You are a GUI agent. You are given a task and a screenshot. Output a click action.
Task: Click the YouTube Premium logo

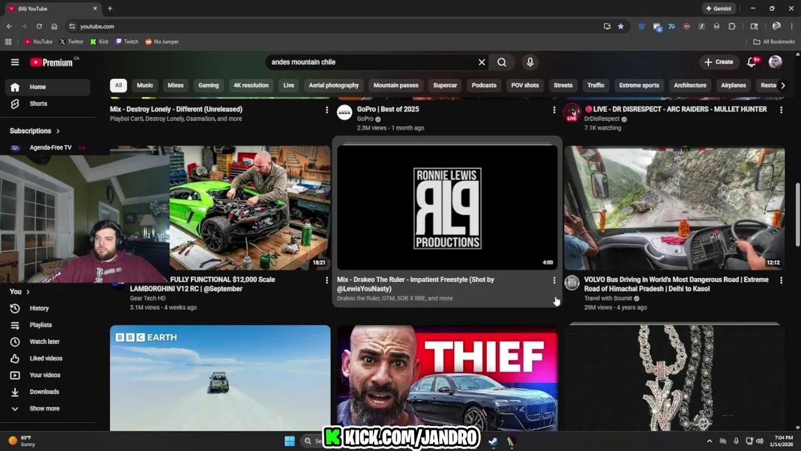(x=51, y=62)
